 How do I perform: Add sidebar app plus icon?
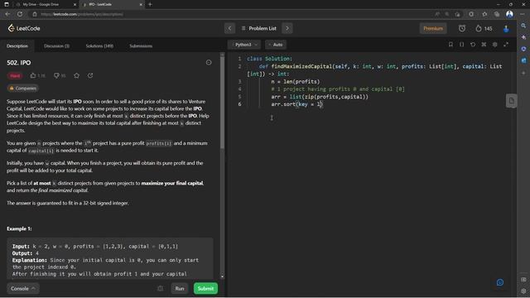(523, 73)
